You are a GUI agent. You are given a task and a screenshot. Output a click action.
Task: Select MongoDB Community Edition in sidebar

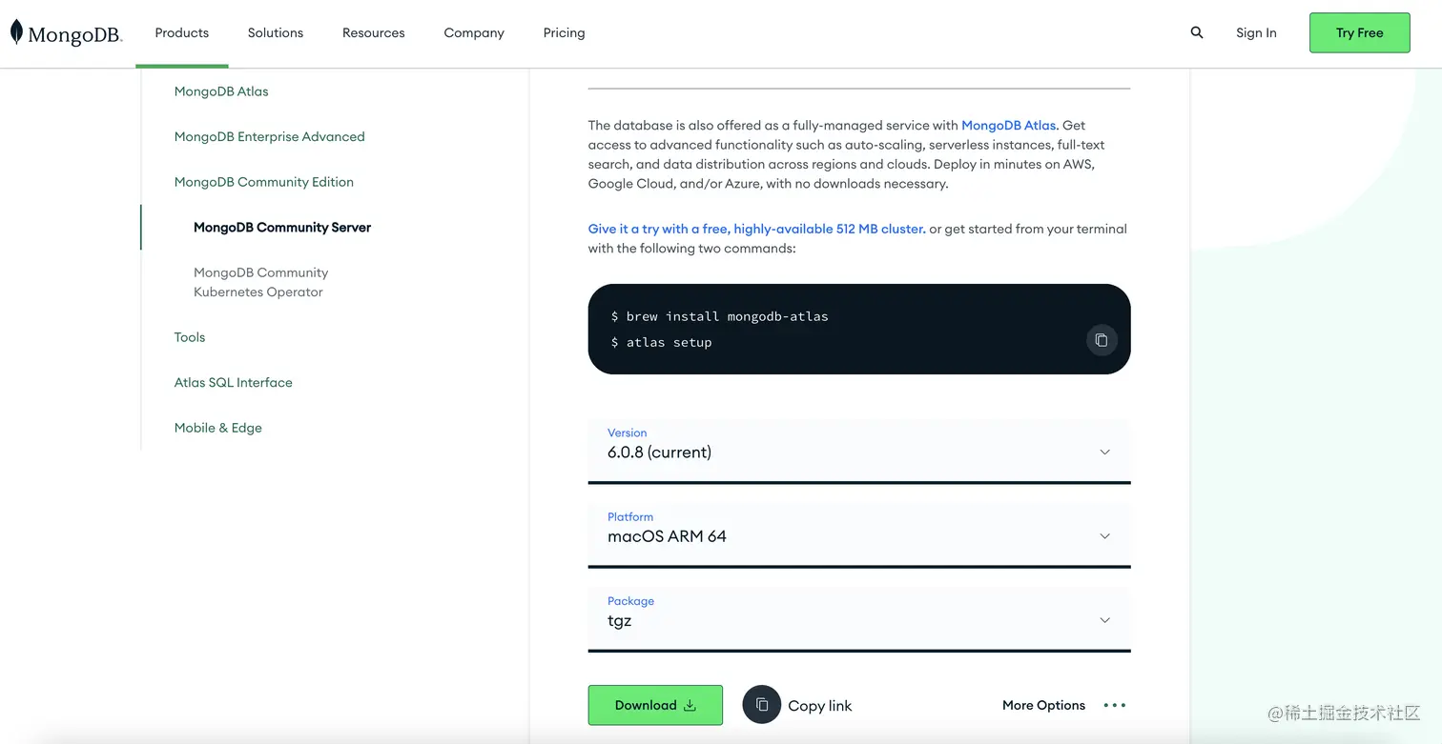coord(264,182)
